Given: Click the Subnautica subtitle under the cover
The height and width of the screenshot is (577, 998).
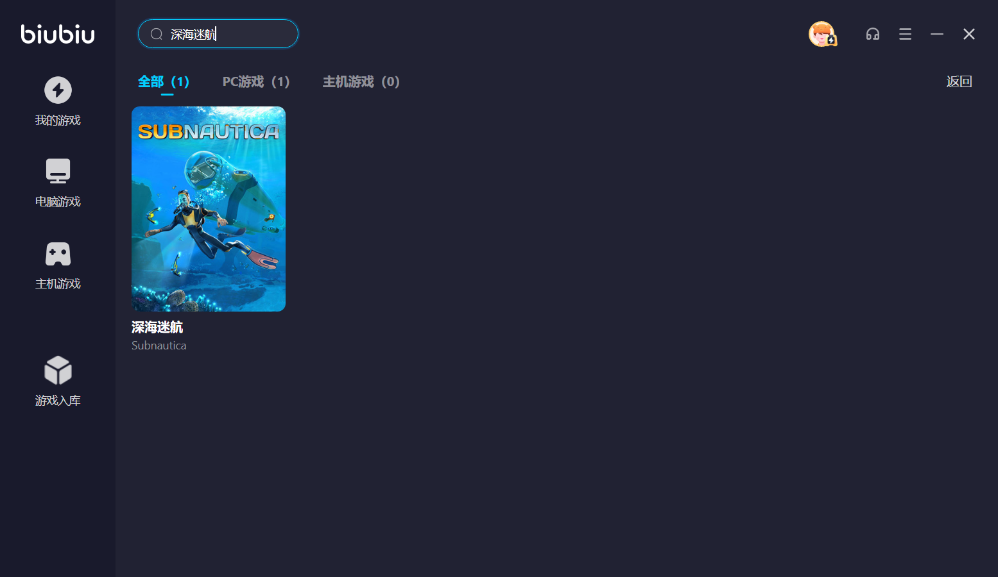Looking at the screenshot, I should 159,346.
